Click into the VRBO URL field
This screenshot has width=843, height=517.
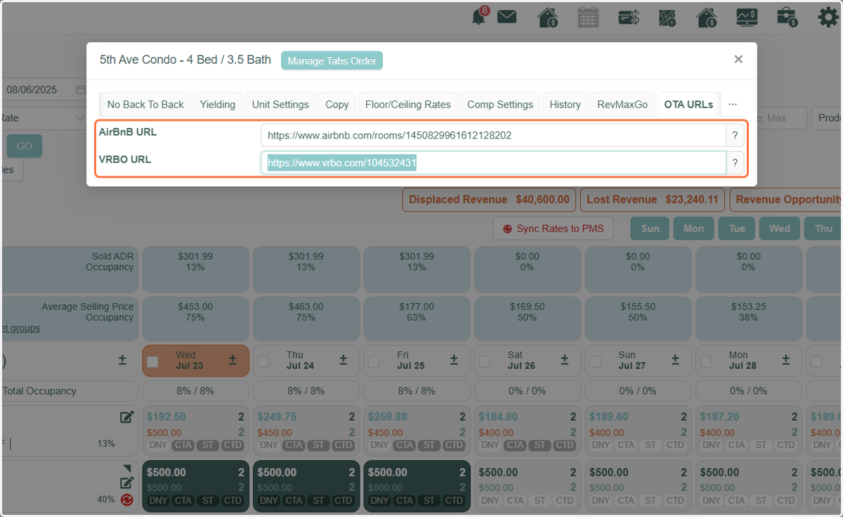click(493, 163)
